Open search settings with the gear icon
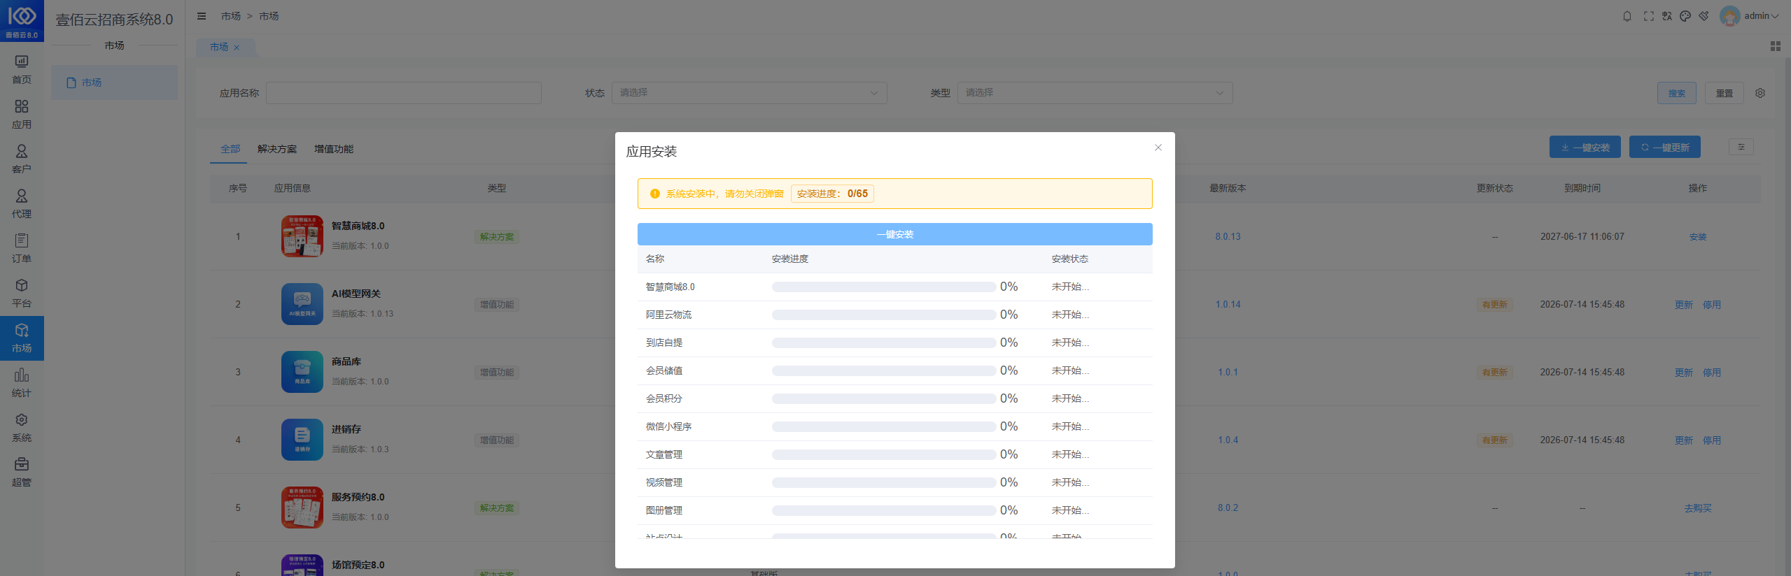Image resolution: width=1791 pixels, height=576 pixels. 1760,93
